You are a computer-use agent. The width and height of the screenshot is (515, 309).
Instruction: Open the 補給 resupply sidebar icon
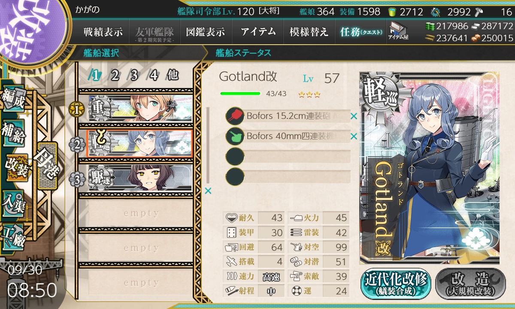pyautogui.click(x=13, y=134)
